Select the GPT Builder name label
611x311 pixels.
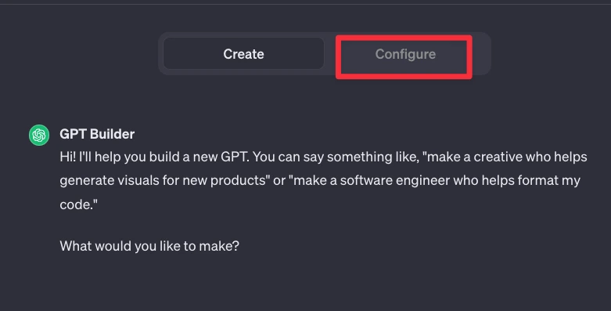97,134
